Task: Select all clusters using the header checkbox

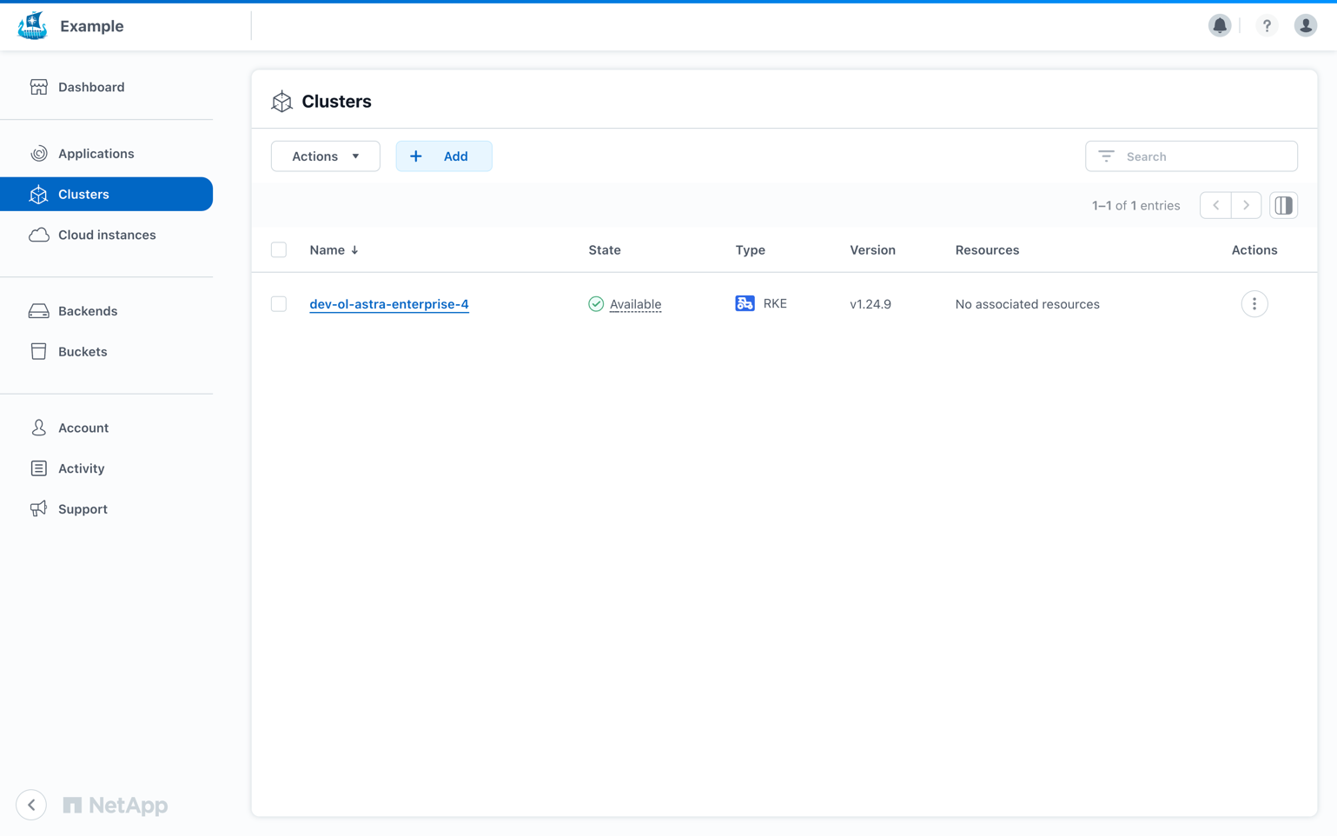Action: coord(279,250)
